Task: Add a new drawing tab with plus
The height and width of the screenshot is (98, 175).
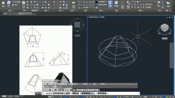Action: pyautogui.click(x=35, y=14)
